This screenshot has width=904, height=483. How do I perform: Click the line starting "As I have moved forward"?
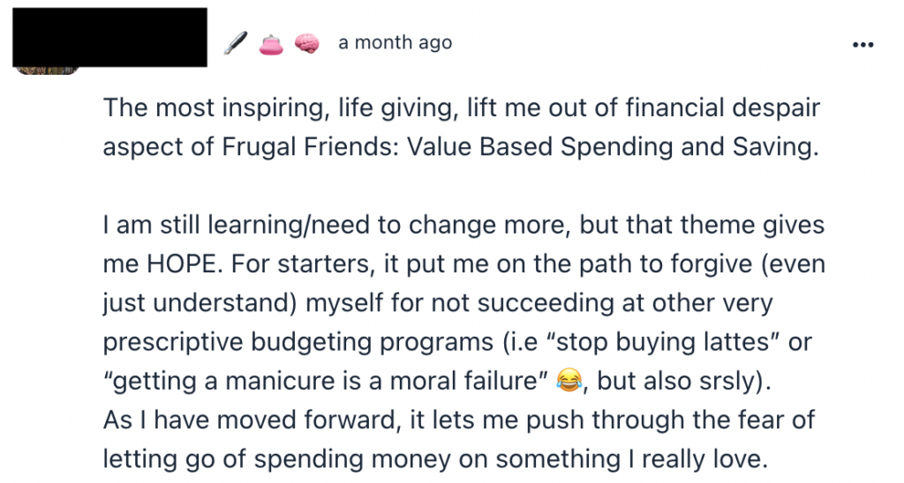(x=458, y=420)
